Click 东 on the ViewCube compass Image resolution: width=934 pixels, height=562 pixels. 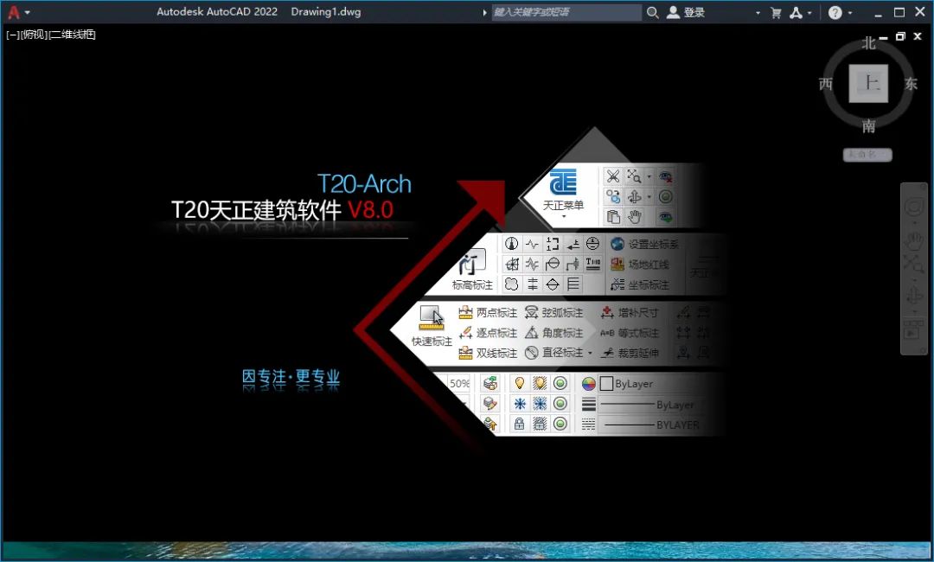[911, 84]
